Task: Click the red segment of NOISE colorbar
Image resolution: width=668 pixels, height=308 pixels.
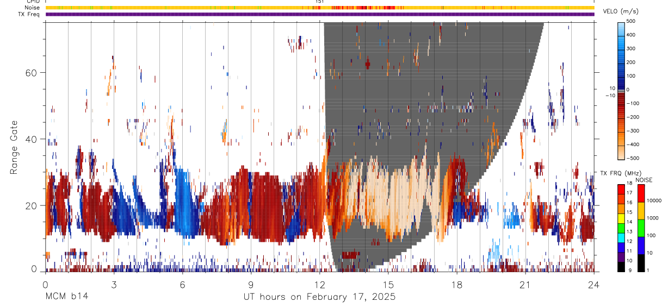Action: 641,192
